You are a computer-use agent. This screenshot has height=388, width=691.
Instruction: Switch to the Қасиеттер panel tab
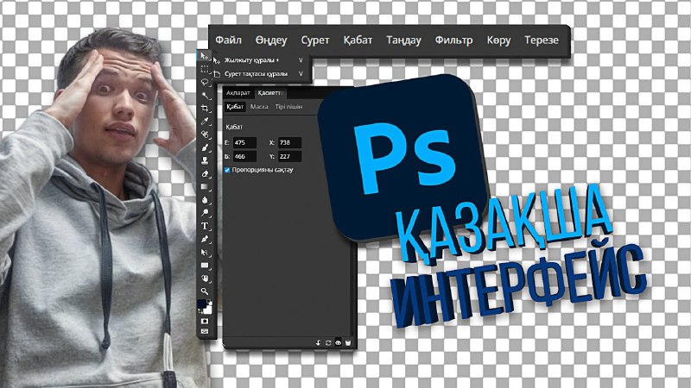(x=269, y=93)
